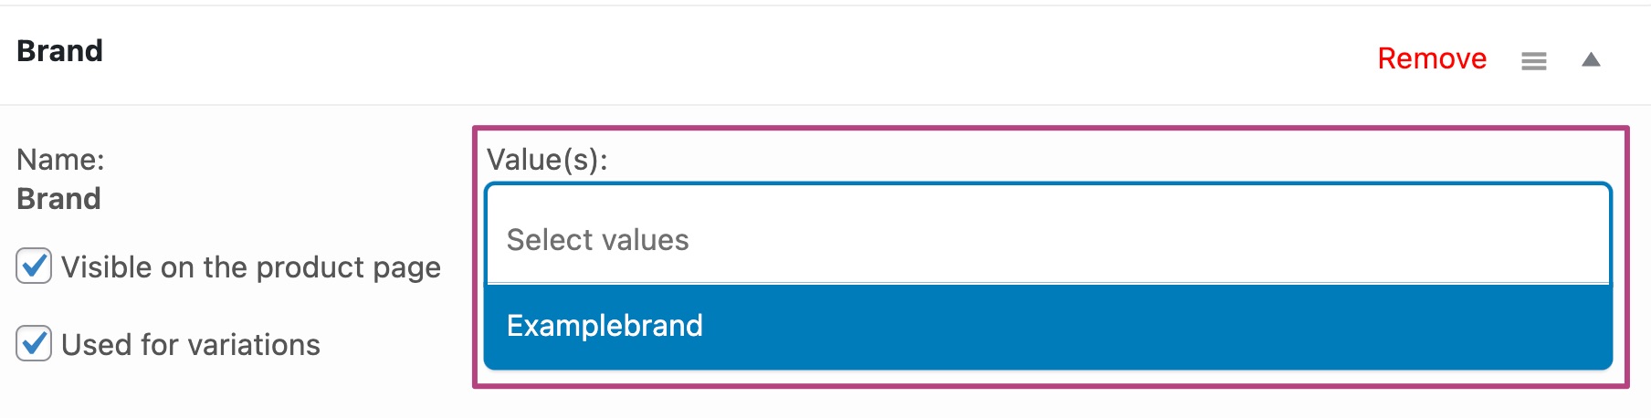
Task: Remove the Brand attribute
Action: (x=1431, y=58)
